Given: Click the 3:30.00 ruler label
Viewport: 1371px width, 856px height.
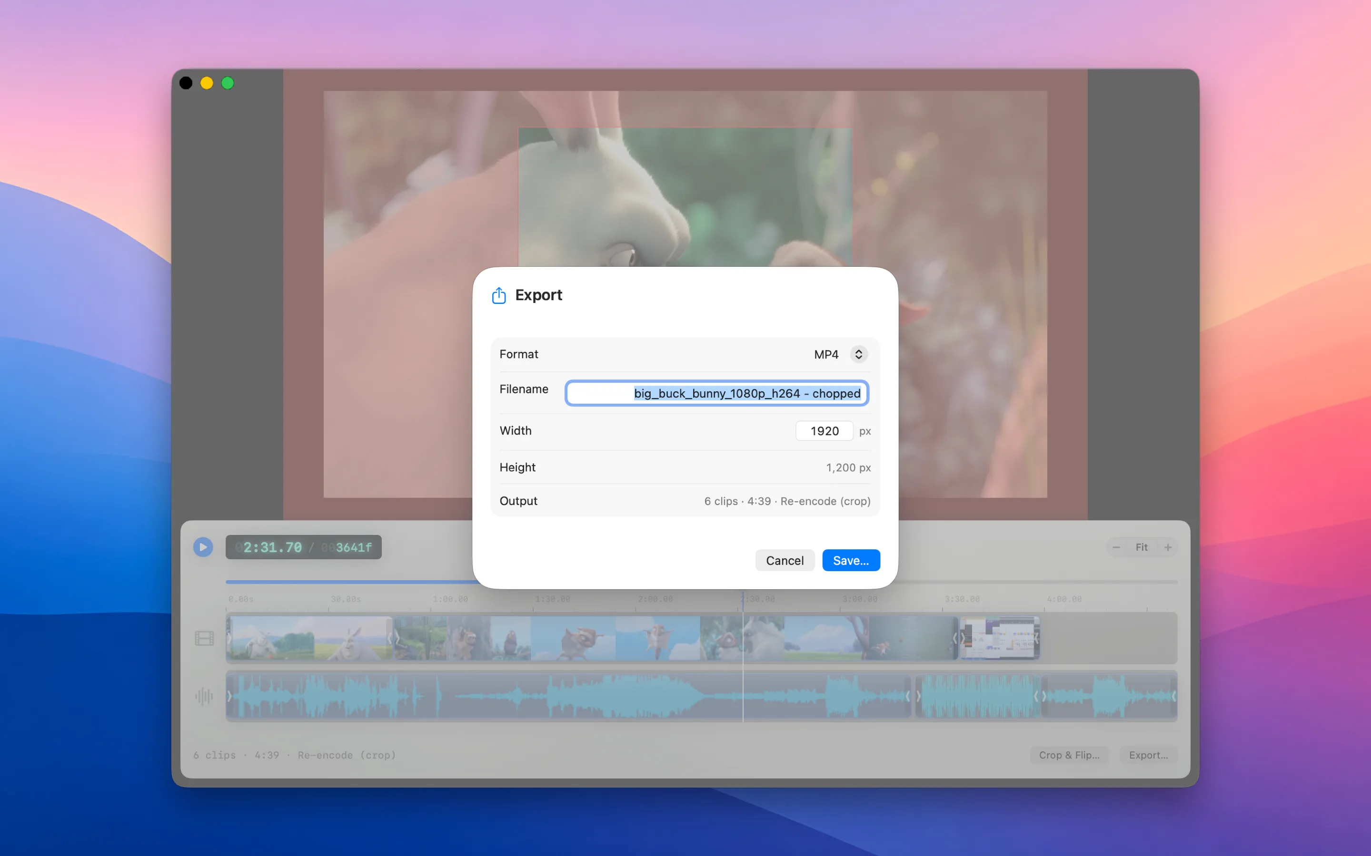Looking at the screenshot, I should pyautogui.click(x=962, y=599).
